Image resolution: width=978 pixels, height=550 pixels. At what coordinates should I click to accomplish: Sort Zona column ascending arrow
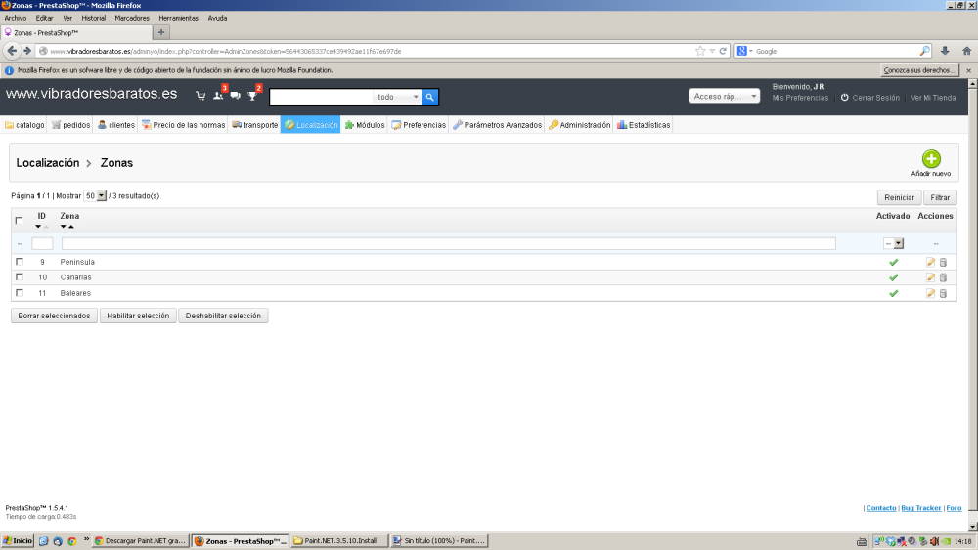71,227
